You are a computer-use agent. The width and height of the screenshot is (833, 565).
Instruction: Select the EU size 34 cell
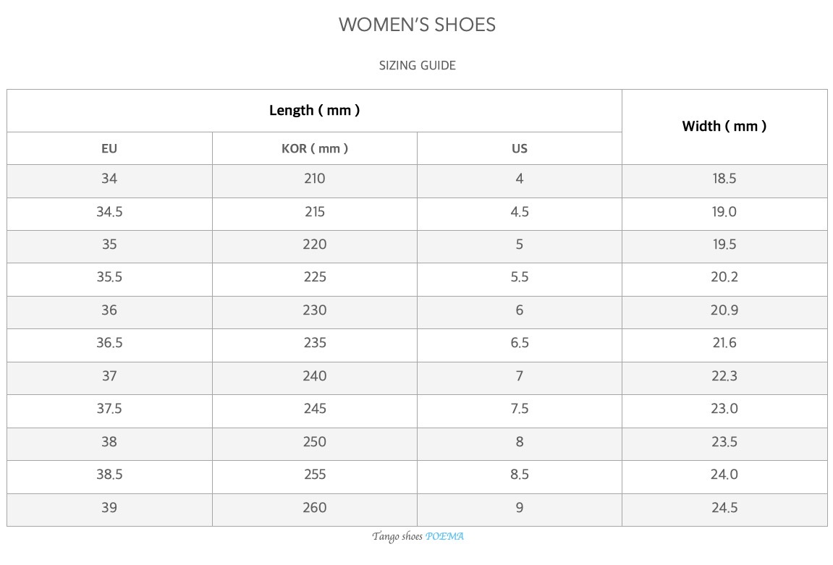pos(109,179)
